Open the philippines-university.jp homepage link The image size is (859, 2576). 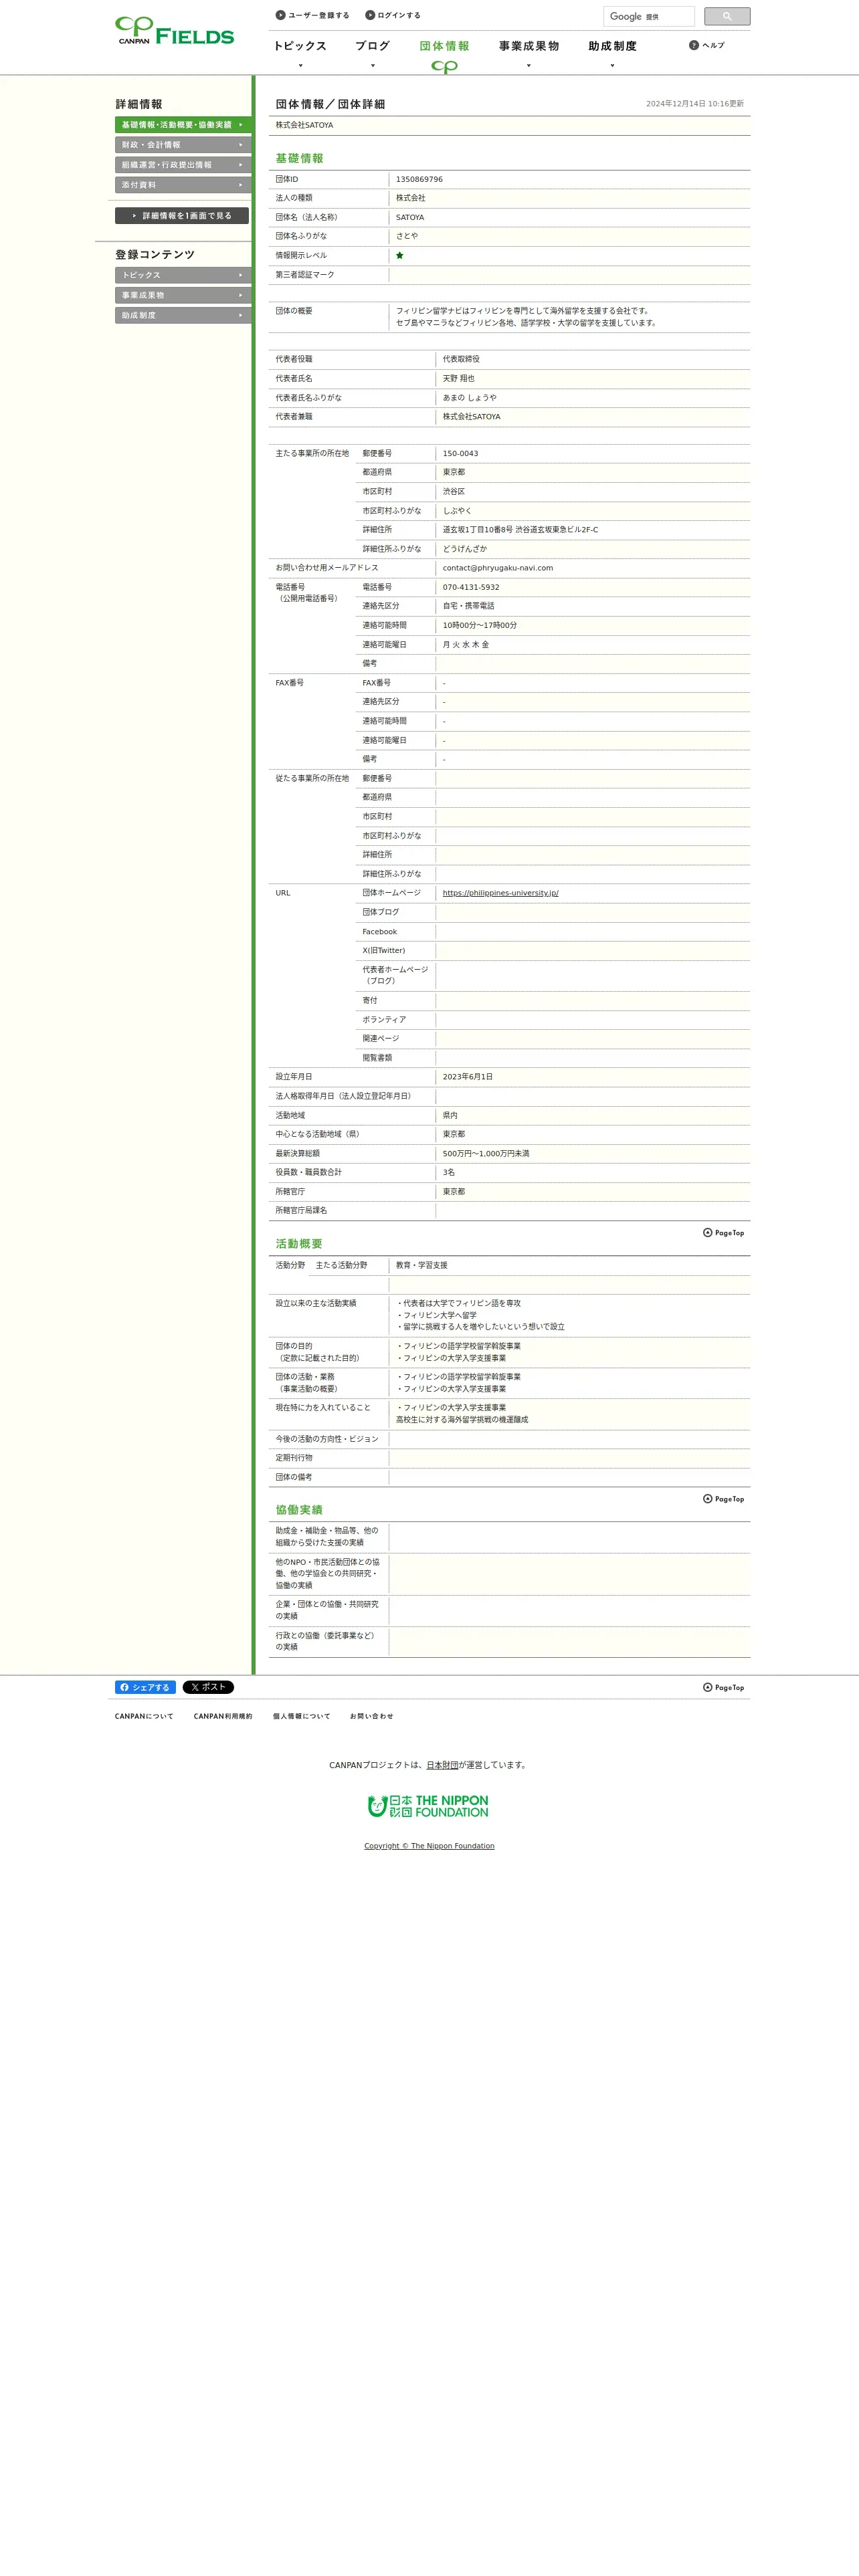500,893
